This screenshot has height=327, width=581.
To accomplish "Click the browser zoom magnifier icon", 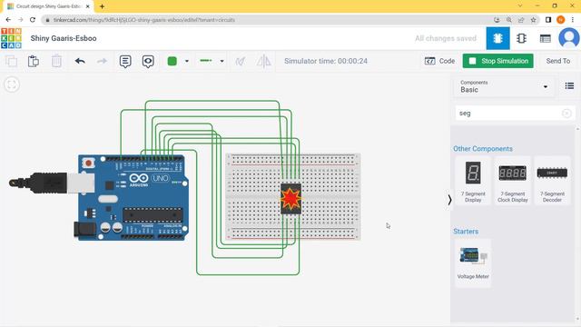I will click(x=509, y=20).
